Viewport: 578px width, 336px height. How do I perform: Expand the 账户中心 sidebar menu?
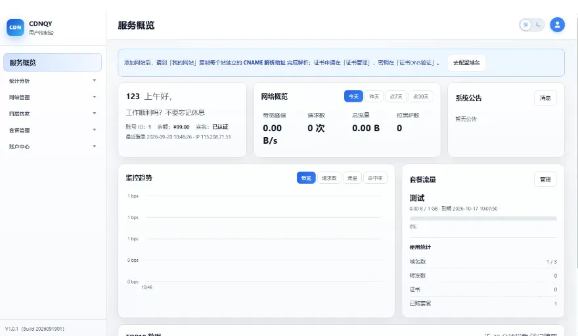click(53, 146)
